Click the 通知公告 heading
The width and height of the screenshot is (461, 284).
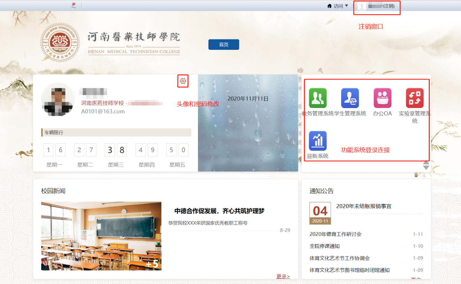click(x=321, y=191)
